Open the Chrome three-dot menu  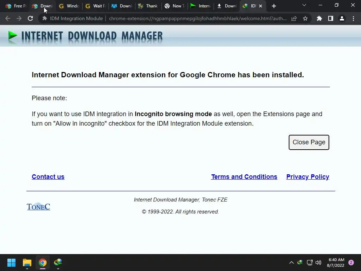point(353,18)
